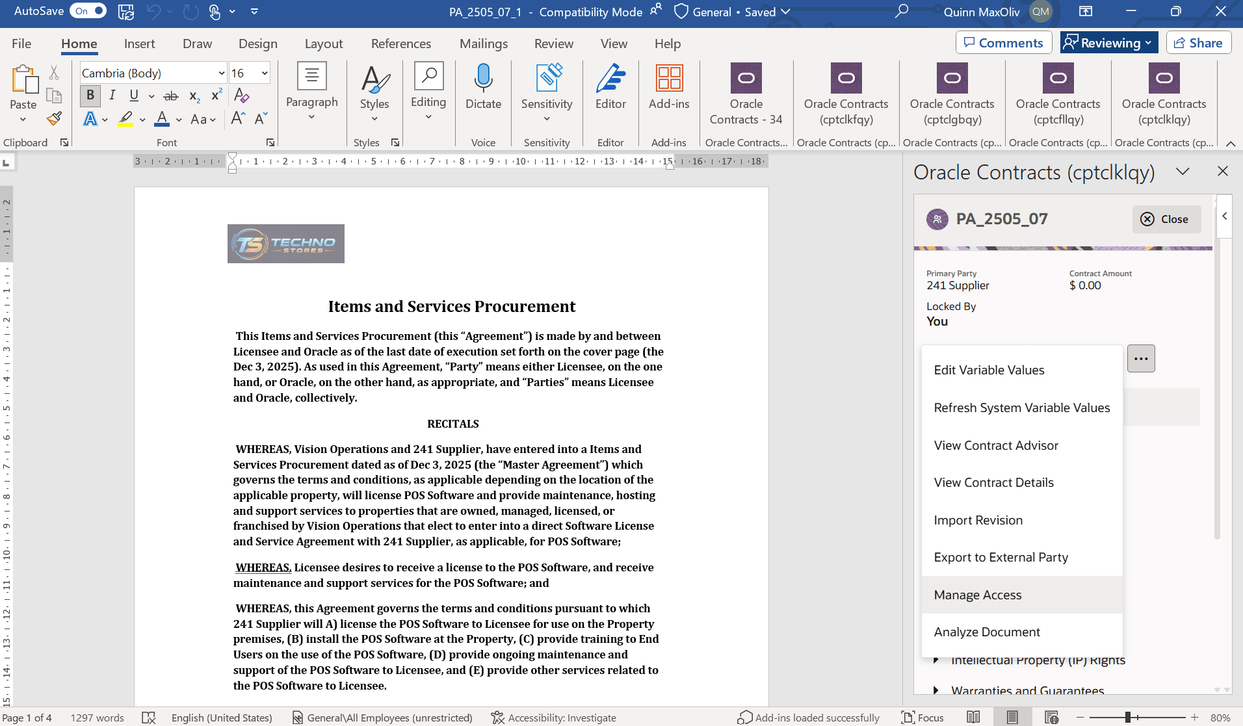Toggle bold formatting

pyautogui.click(x=90, y=96)
